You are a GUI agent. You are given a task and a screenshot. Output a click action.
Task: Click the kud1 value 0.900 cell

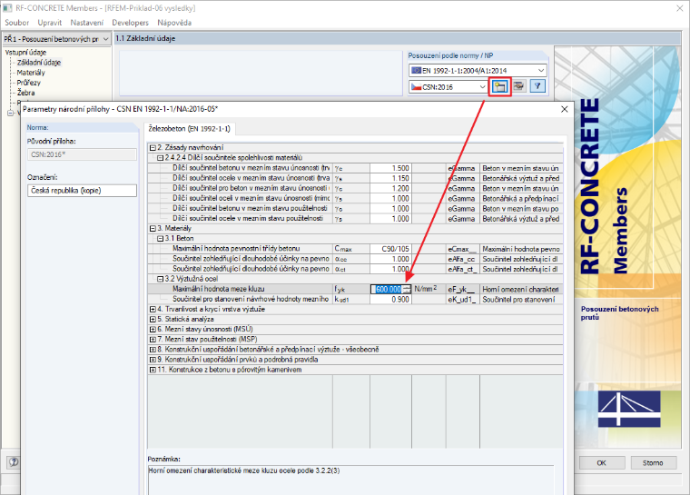[x=390, y=300]
